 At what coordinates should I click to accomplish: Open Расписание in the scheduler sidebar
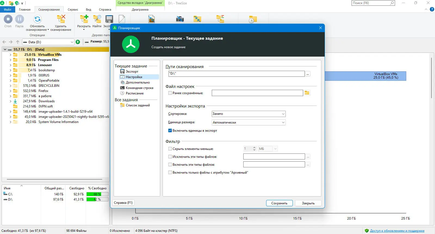tap(135, 93)
